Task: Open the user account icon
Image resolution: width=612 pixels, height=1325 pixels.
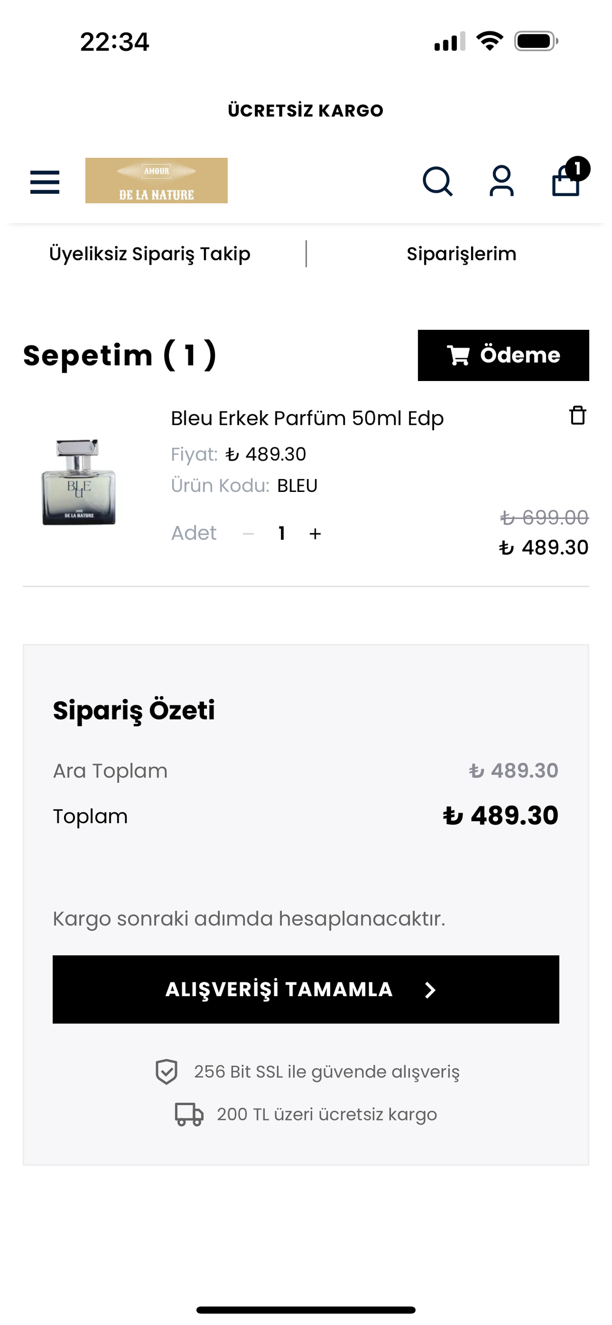Action: pos(502,181)
